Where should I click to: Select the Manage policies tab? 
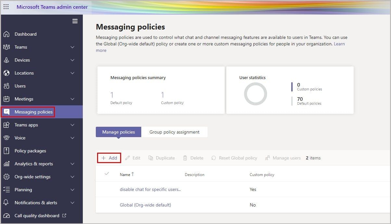coord(119,132)
